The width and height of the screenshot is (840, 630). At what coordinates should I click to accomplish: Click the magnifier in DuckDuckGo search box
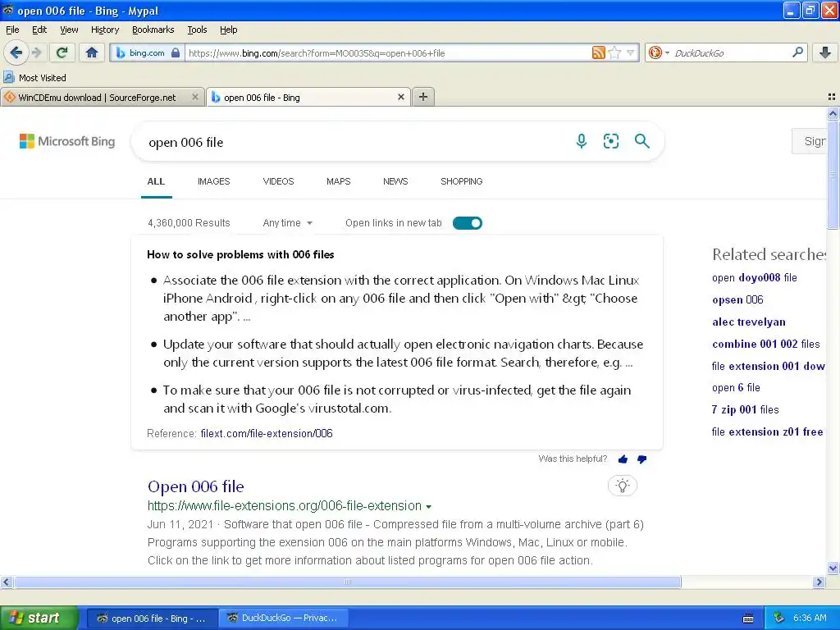click(x=797, y=52)
